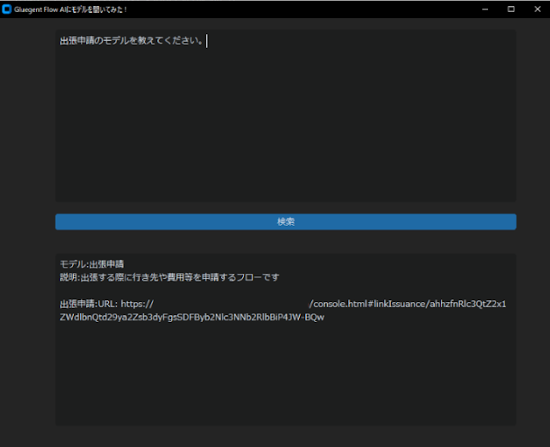This screenshot has height=447, width=550.
Task: Click the https:// text in the result URL
Action: pos(136,304)
